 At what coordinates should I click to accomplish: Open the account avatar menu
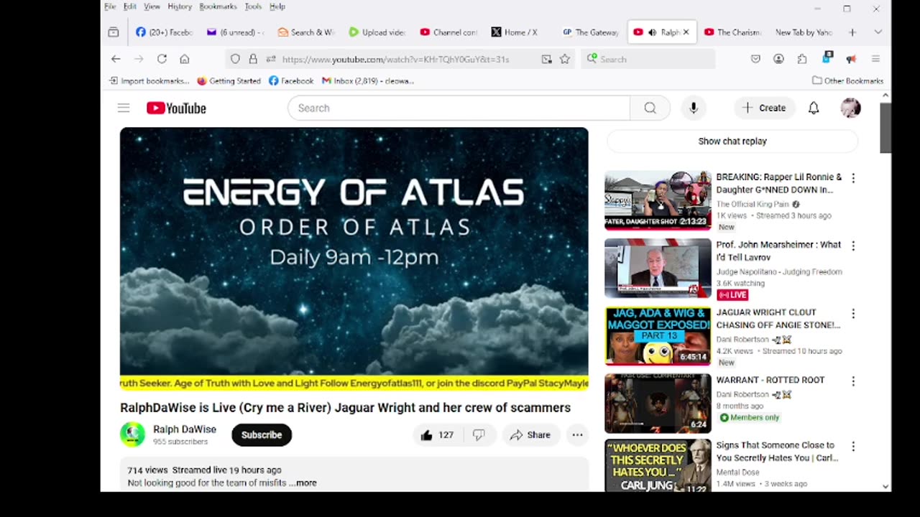(851, 108)
